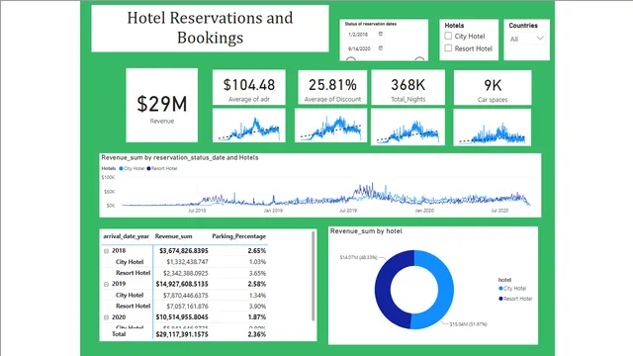Viewport: 633px width, 356px height.
Task: Select the 368K Total_Nights card
Action: (x=408, y=87)
